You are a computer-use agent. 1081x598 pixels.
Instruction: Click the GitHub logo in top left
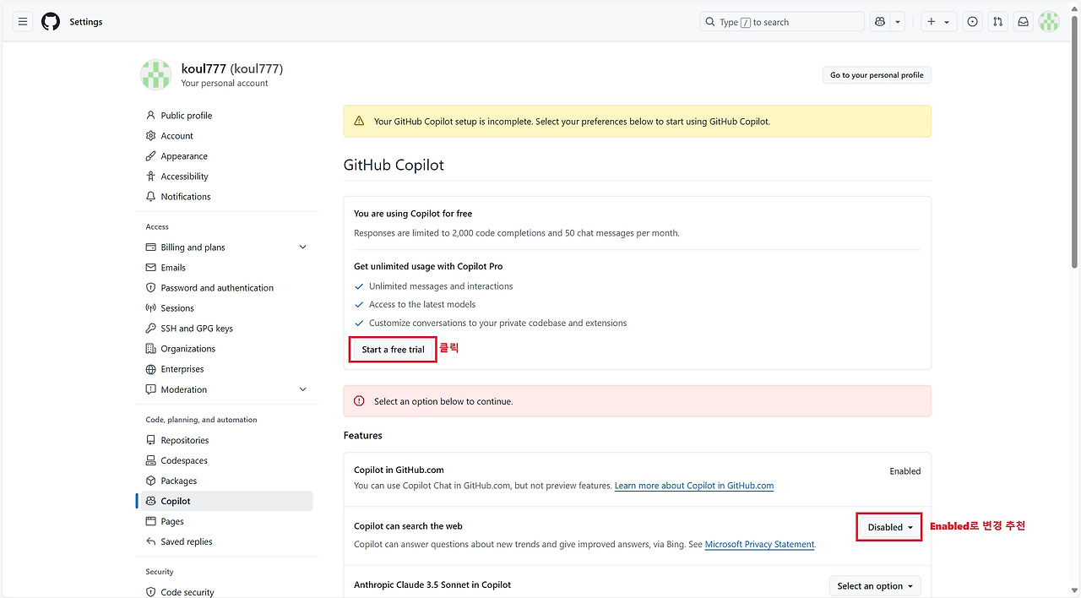coord(50,21)
